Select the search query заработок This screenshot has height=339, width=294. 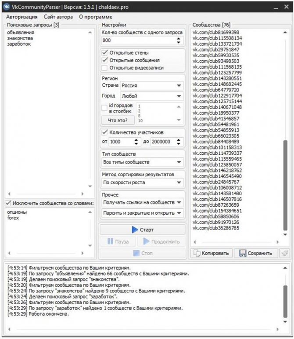tap(19, 44)
